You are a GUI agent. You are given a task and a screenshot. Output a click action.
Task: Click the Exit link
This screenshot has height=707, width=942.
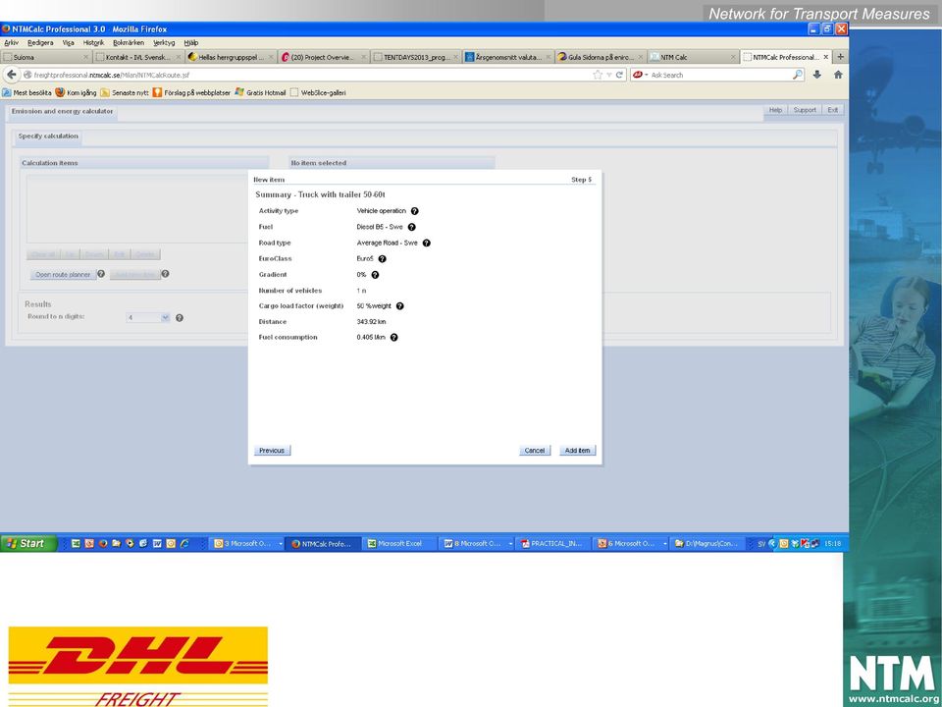[833, 110]
